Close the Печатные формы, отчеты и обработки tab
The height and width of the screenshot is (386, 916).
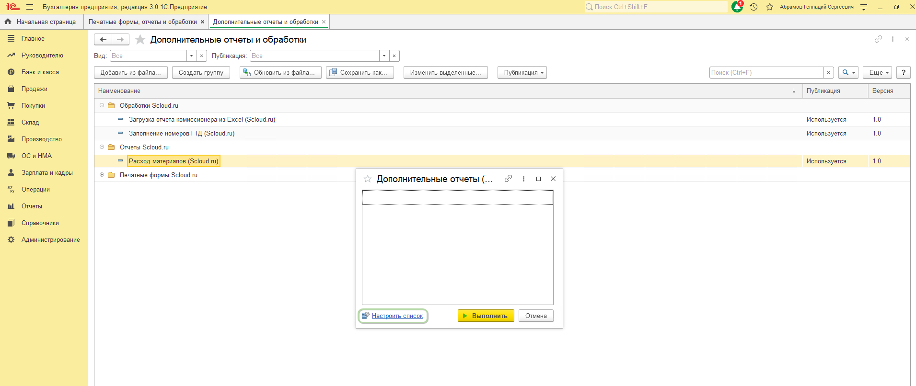203,22
